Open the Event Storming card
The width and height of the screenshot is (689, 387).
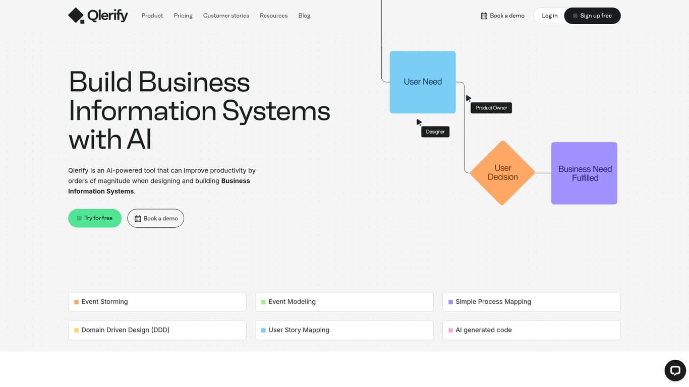[x=157, y=302]
